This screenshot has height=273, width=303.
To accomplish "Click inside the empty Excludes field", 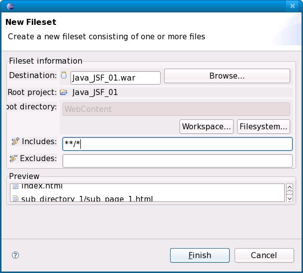I will 177,161.
